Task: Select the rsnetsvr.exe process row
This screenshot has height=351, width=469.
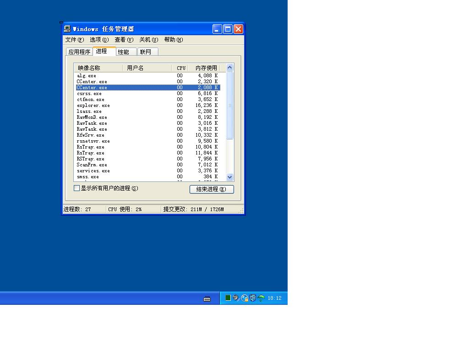Action: pyautogui.click(x=148, y=141)
